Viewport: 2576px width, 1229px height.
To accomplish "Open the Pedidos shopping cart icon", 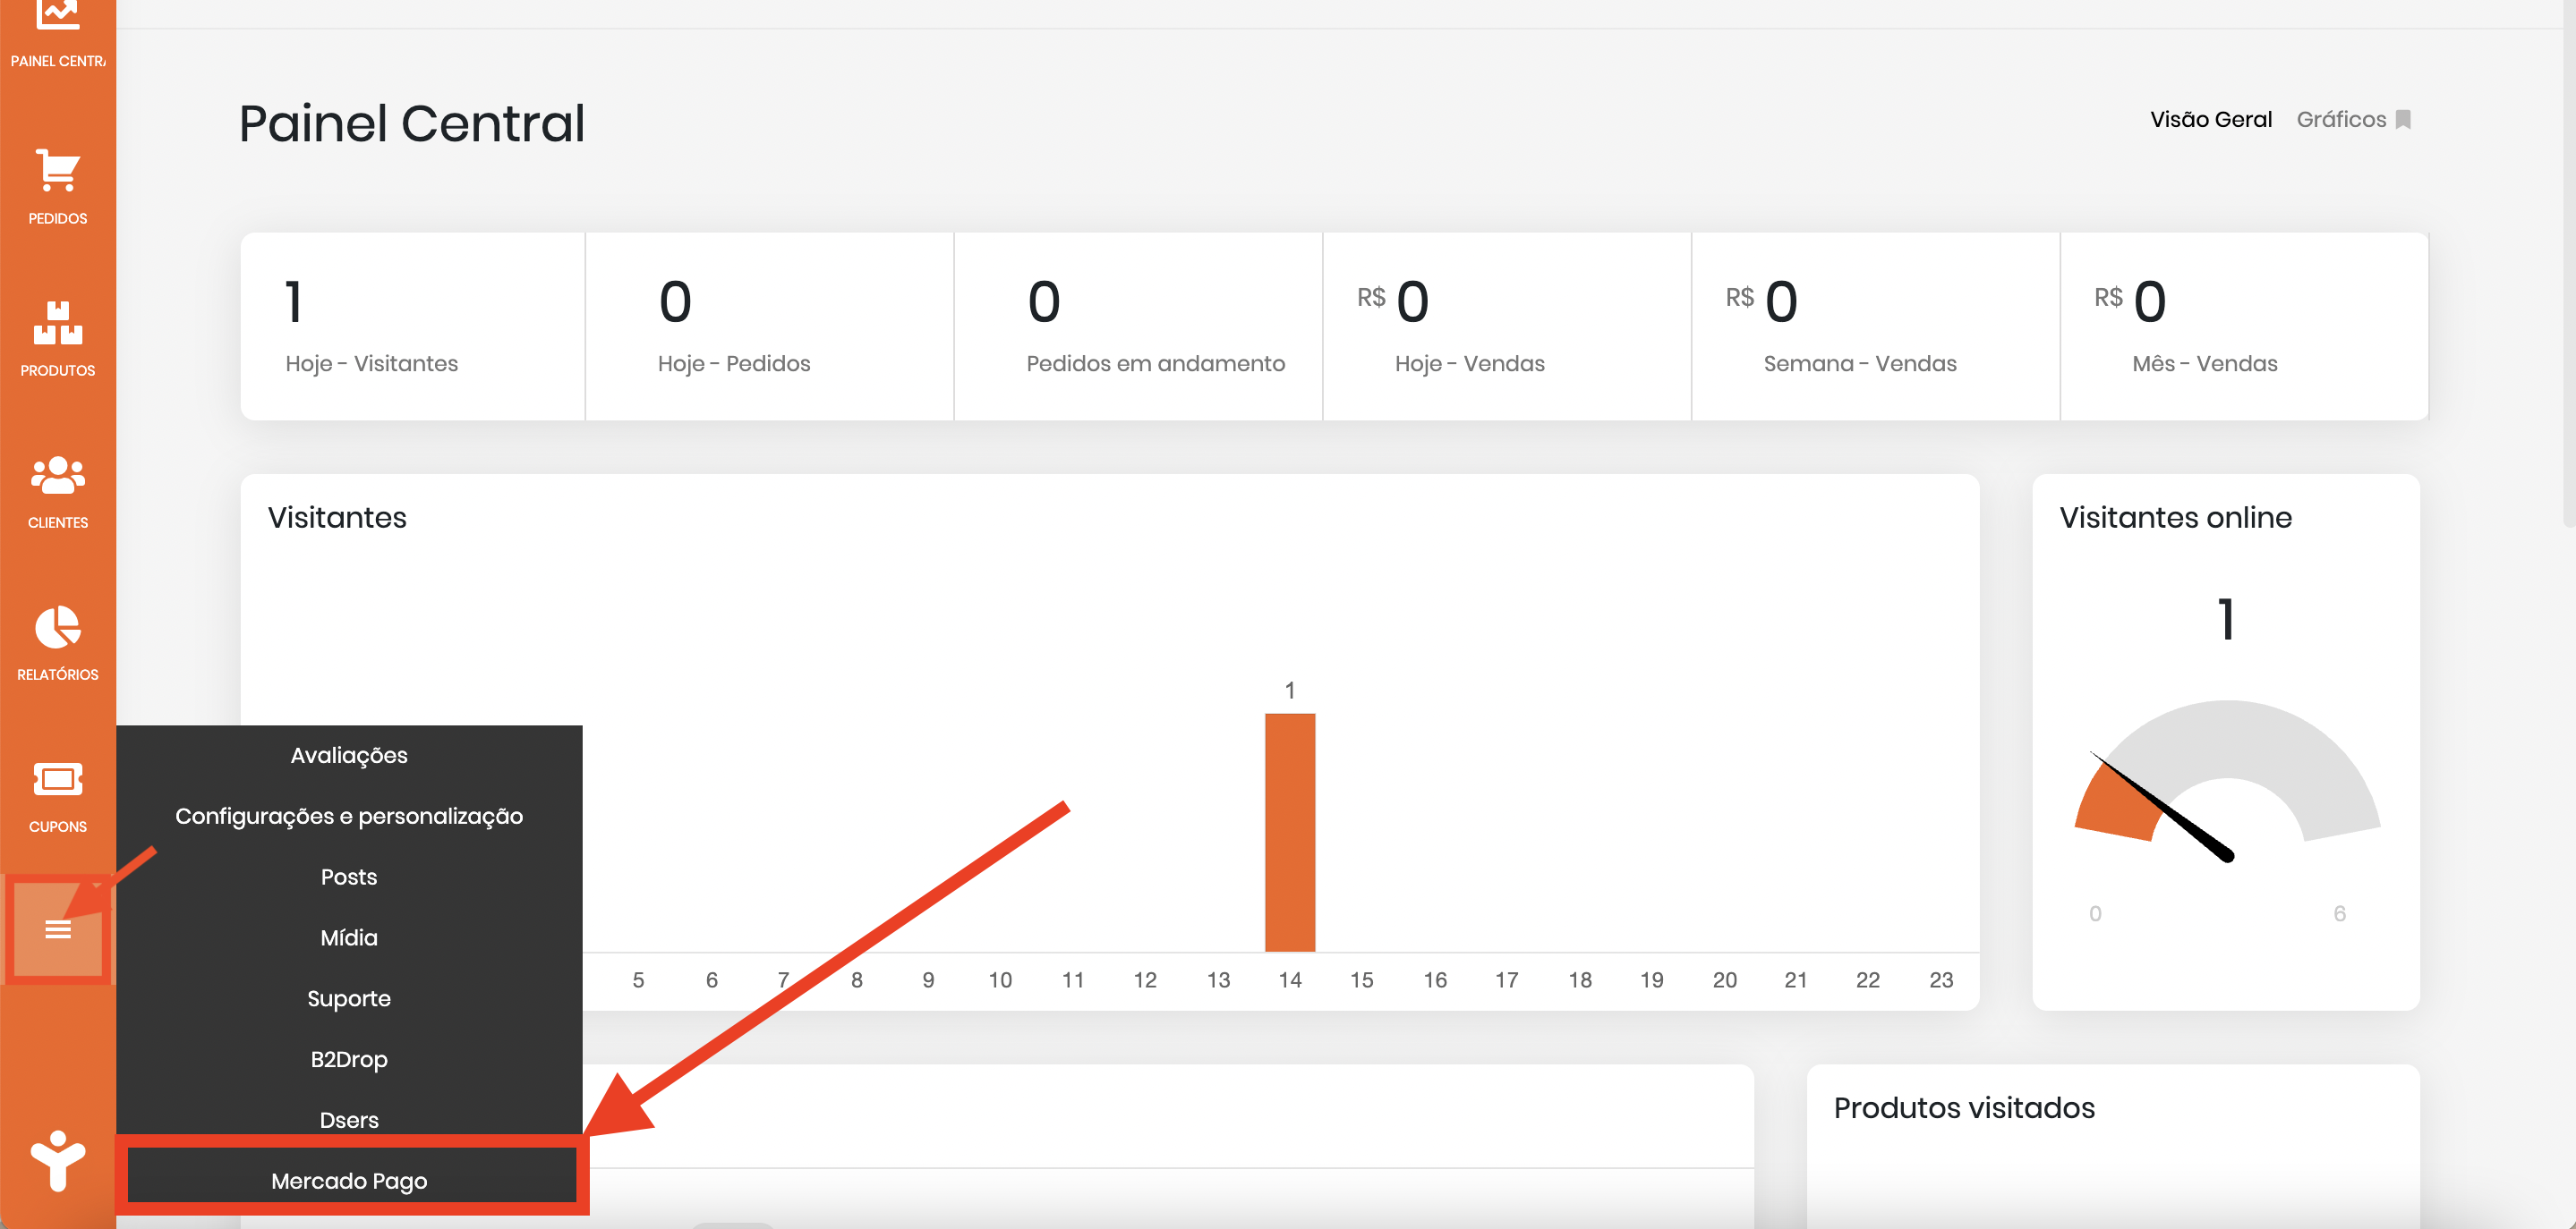I will [x=57, y=171].
